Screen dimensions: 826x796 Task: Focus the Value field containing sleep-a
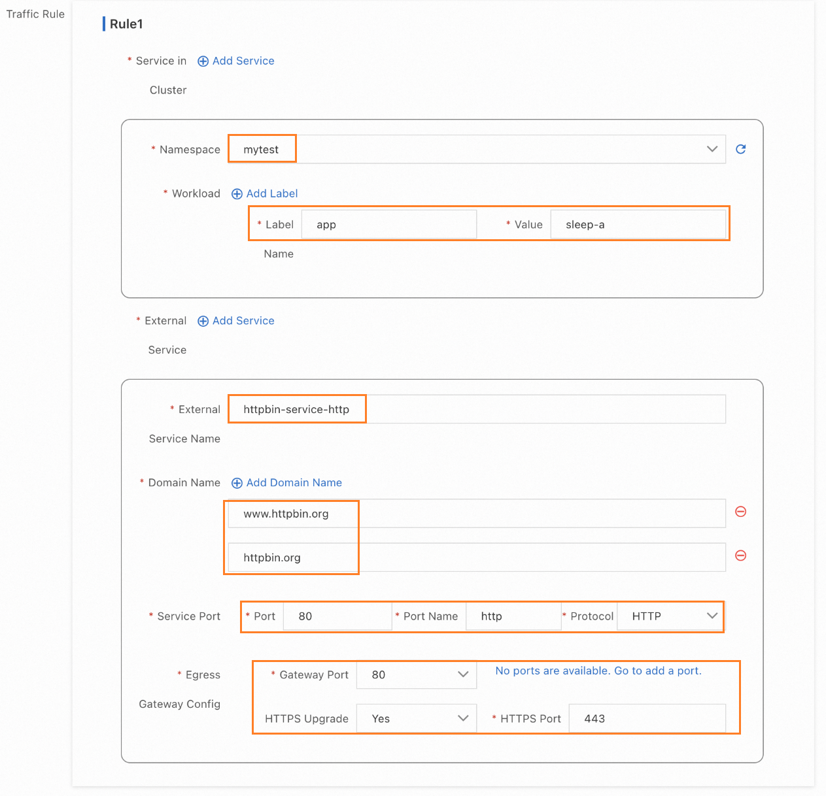638,225
